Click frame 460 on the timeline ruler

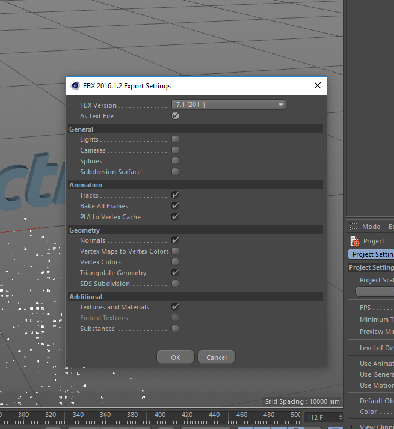[241, 415]
